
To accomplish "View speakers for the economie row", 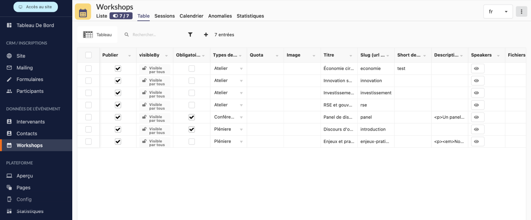I will [x=476, y=69].
